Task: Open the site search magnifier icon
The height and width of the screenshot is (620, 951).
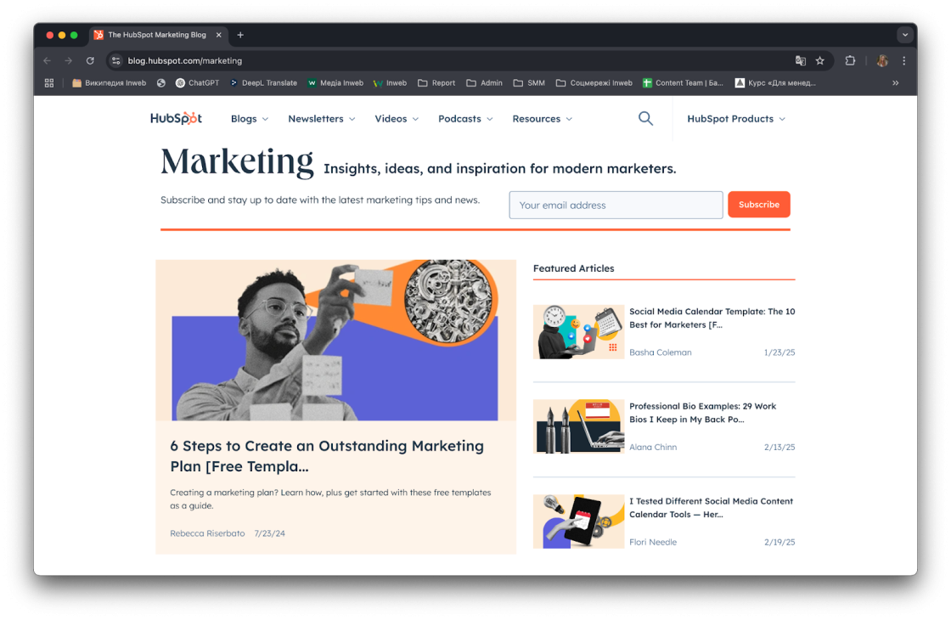Action: point(645,118)
